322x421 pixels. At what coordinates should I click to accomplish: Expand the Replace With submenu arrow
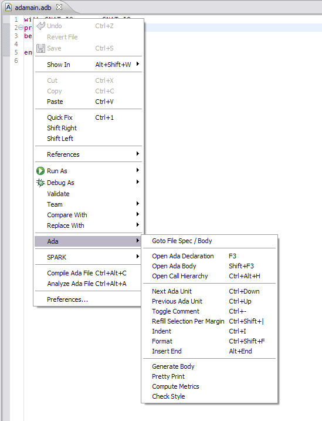point(138,224)
